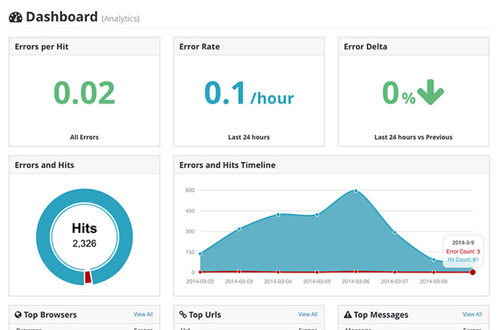Select the hit data point for 2014-03-05
The width and height of the screenshot is (499, 330).
click(x=317, y=215)
